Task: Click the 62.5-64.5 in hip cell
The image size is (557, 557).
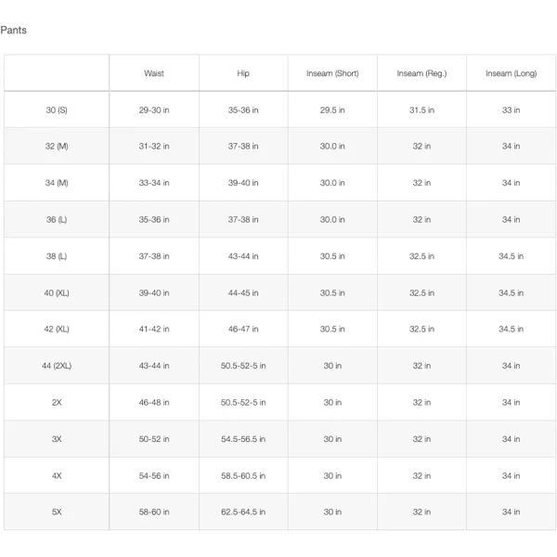Action: (x=243, y=512)
